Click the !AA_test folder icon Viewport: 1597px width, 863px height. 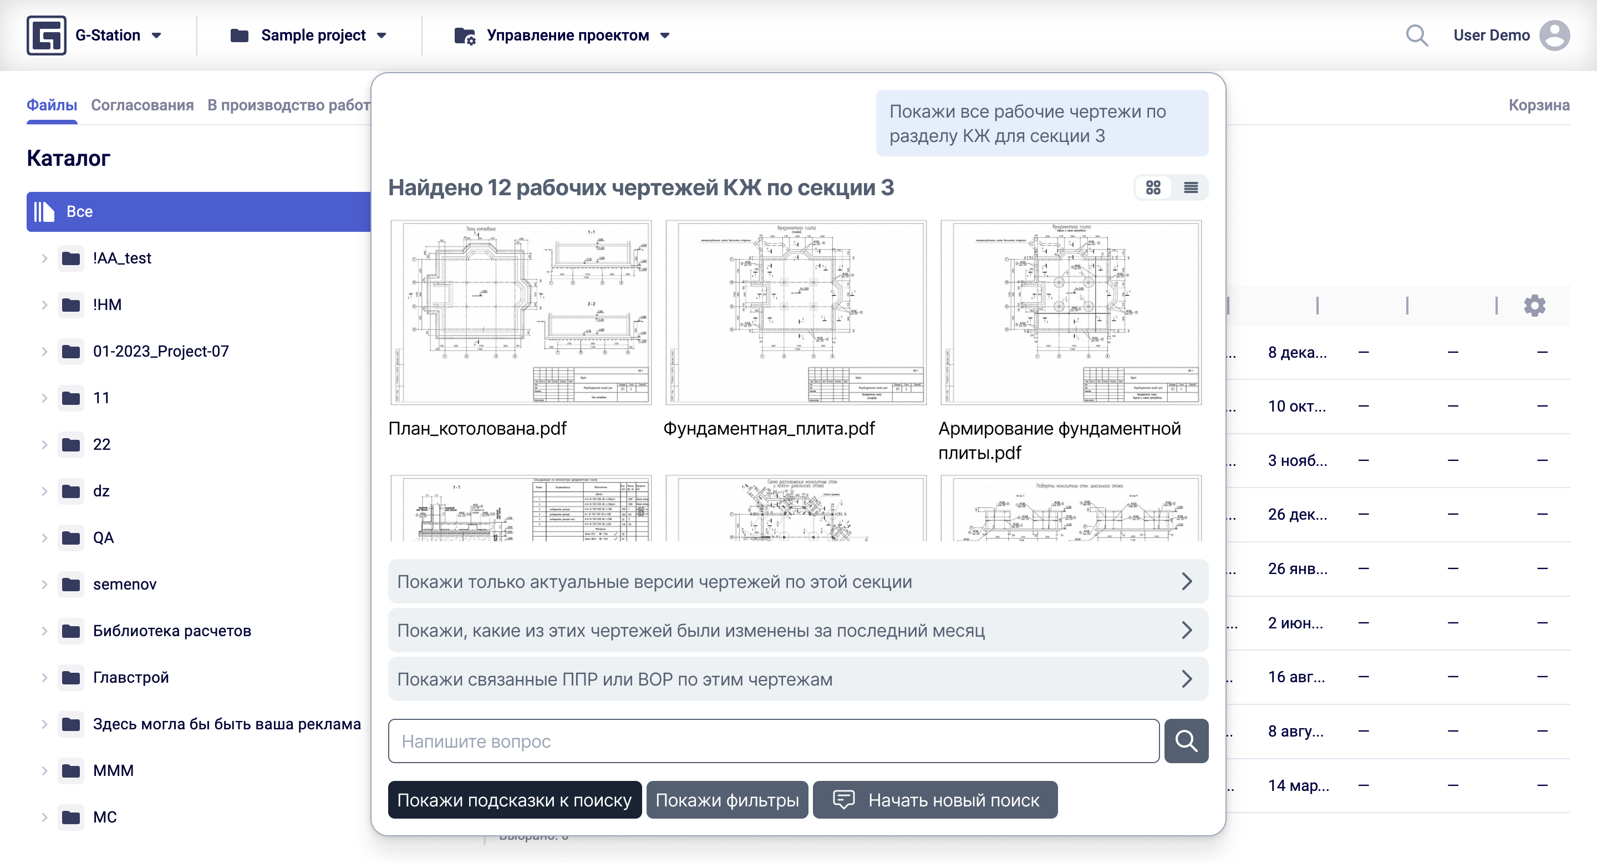tap(70, 258)
